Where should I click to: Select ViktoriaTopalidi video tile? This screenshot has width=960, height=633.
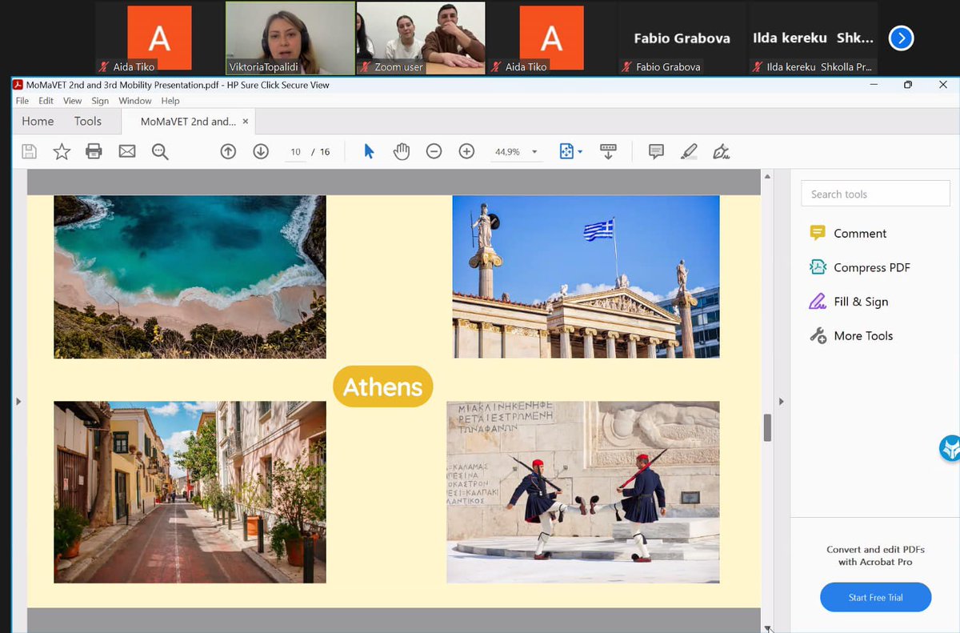click(x=290, y=38)
